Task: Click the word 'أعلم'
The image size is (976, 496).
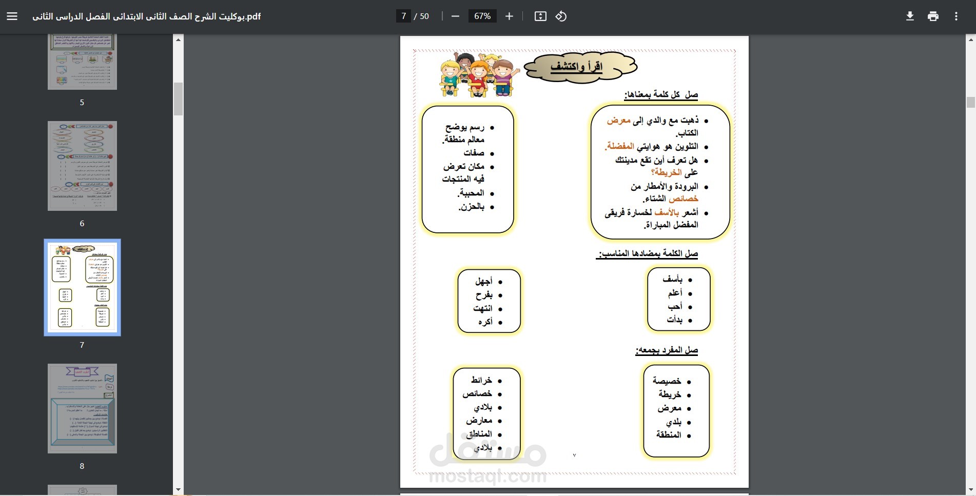Action: tap(675, 293)
